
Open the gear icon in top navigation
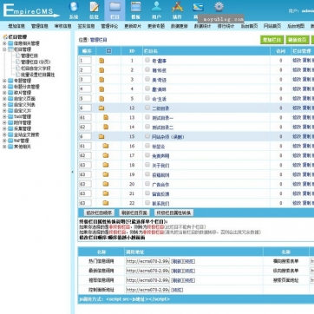(219, 7)
